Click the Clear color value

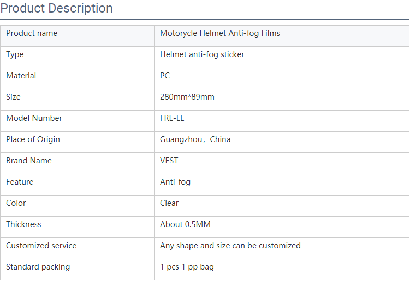[x=169, y=203]
